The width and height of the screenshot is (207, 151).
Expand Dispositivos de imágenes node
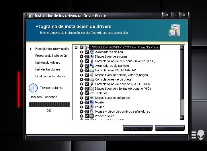coord(81,98)
